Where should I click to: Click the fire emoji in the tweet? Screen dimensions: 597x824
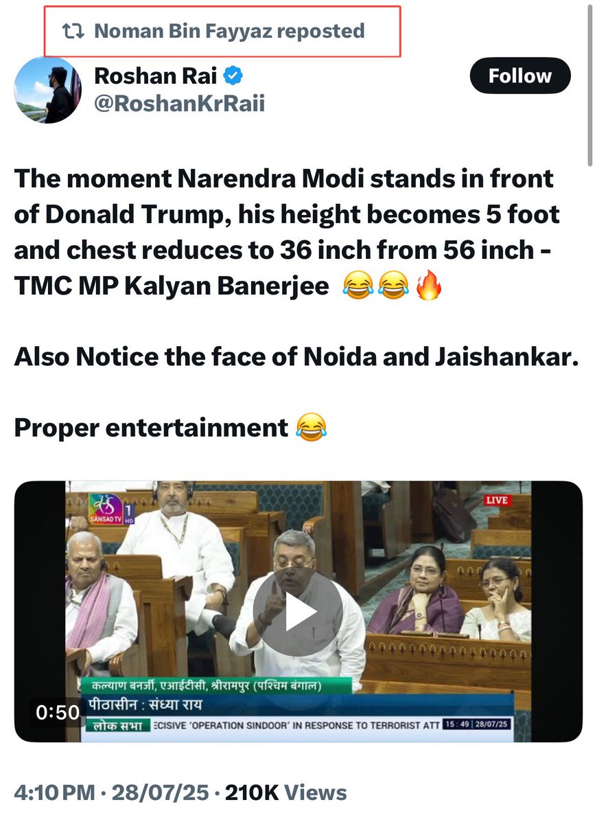click(x=429, y=286)
